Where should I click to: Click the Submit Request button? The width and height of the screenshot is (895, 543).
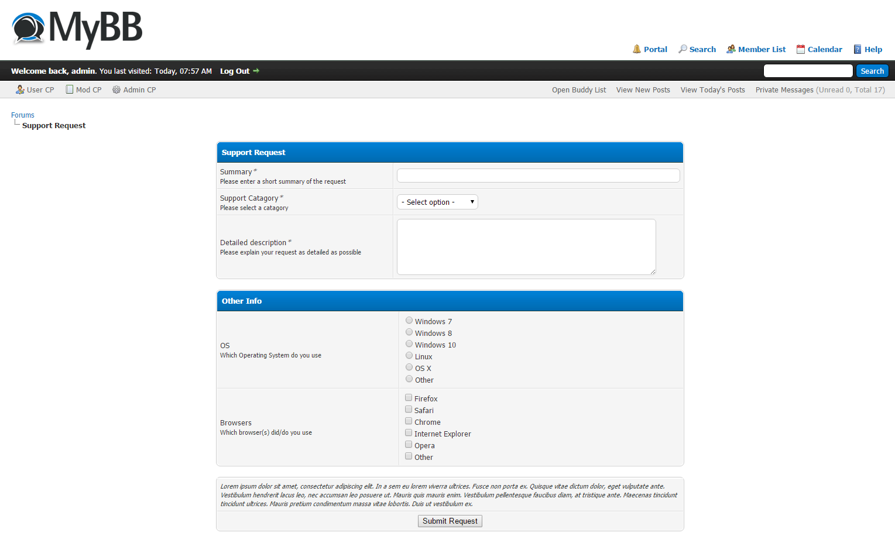click(x=450, y=521)
